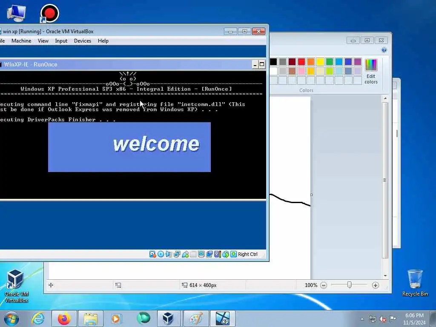Viewport: 436px width, 327px height.
Task: Switch to VirtualBox Manager taskbar button
Action: [169, 318]
